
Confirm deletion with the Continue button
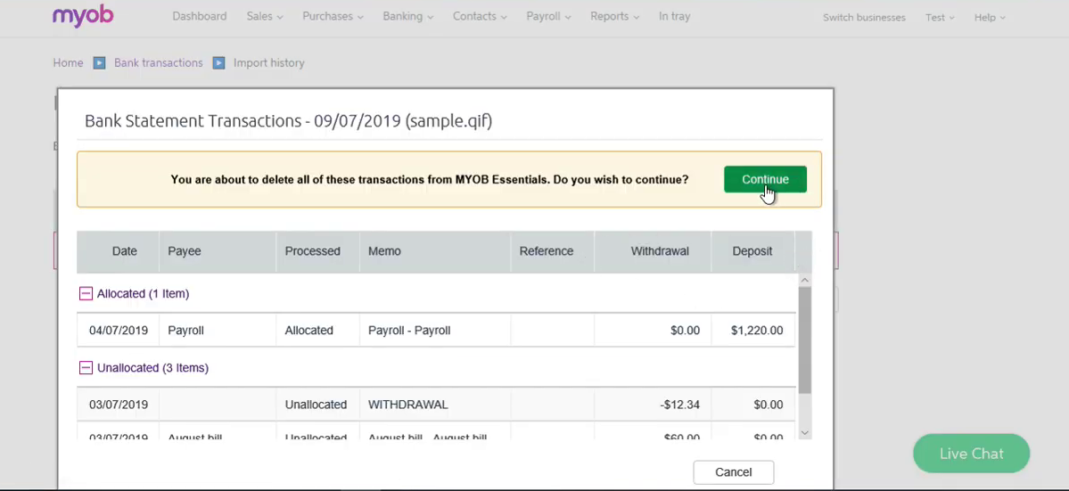[x=765, y=179]
